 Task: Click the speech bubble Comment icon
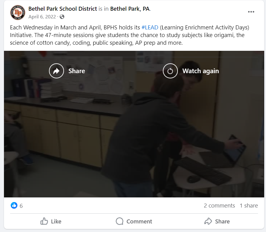(119, 221)
